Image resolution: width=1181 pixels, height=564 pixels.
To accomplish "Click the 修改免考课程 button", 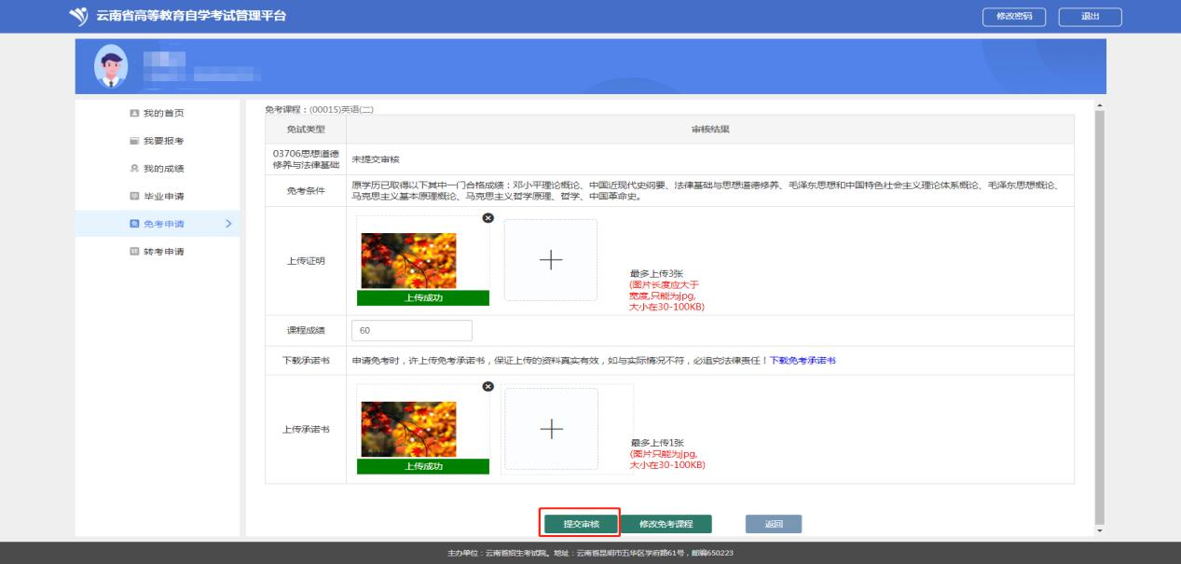I will click(x=666, y=524).
